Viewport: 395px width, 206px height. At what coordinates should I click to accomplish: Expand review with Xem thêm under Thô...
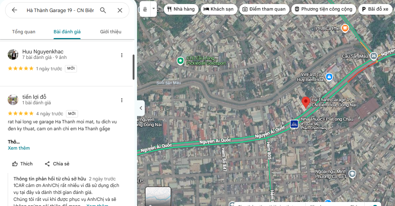[x=19, y=148]
